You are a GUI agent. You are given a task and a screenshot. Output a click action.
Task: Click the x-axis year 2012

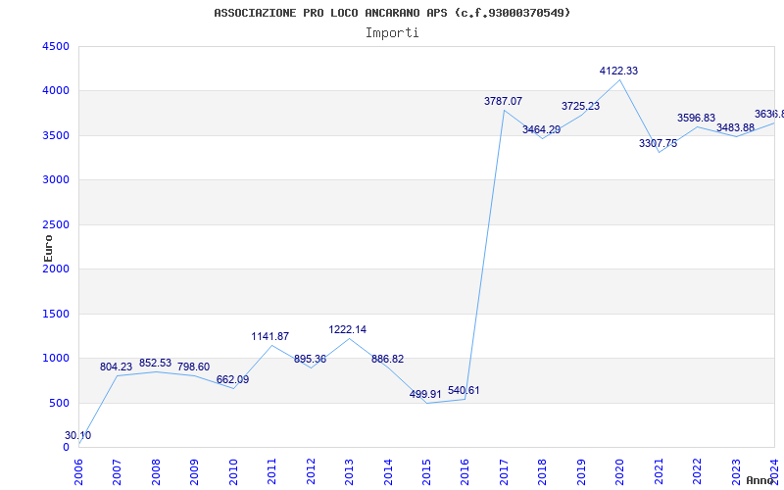311,472
